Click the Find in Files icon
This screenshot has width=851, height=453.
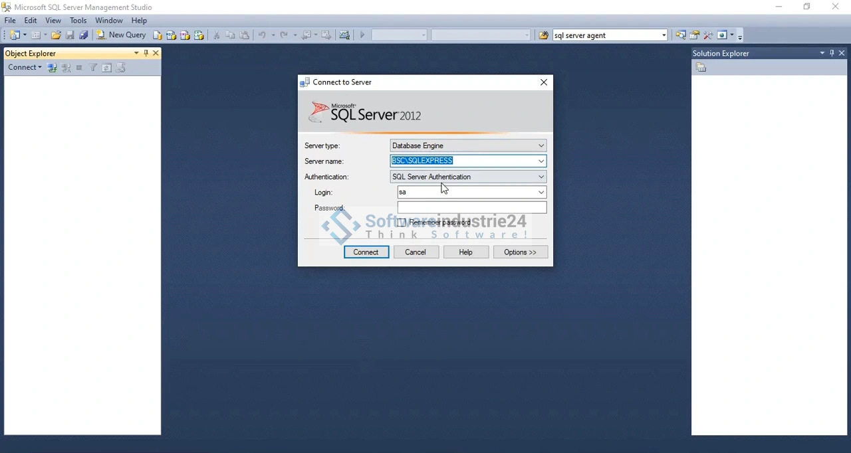tap(543, 35)
